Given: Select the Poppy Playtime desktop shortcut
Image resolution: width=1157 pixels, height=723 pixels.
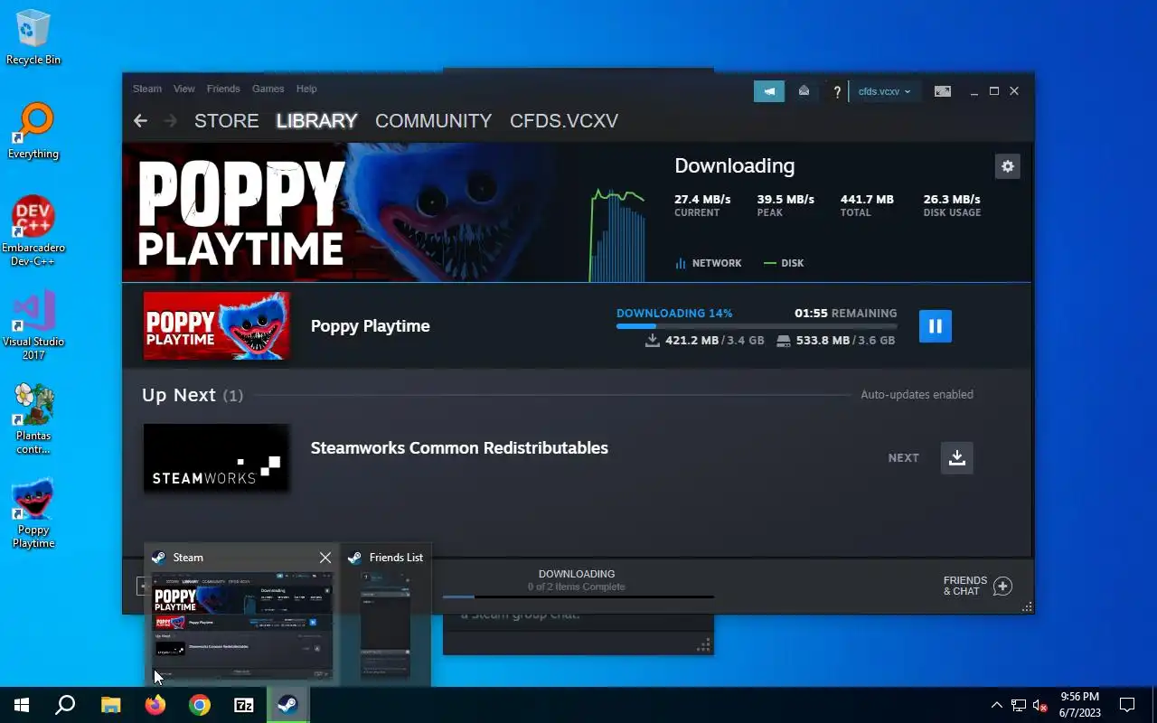Looking at the screenshot, I should coord(33,513).
